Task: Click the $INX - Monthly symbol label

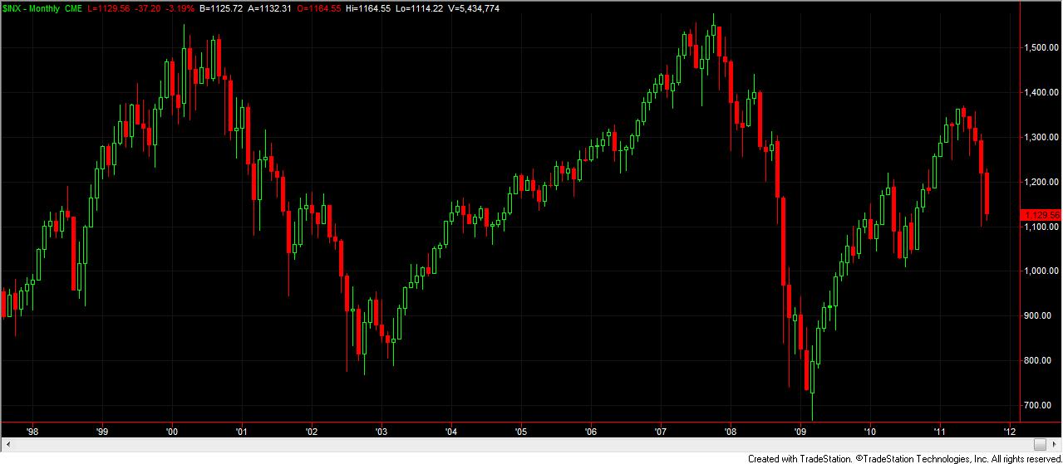Action: [x=31, y=8]
